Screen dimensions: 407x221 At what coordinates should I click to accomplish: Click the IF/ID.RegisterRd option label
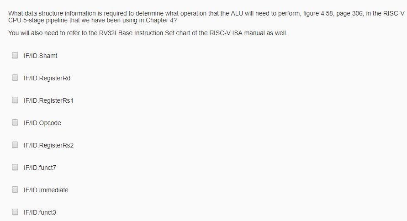pyautogui.click(x=47, y=78)
